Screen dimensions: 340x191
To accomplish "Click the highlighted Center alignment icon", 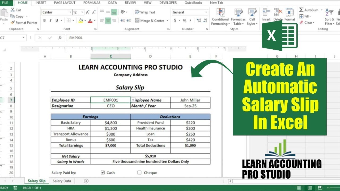I will pos(108,21).
